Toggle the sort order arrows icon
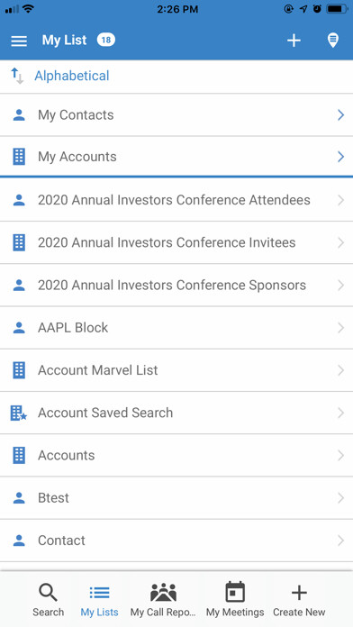Image resolution: width=353 pixels, height=627 pixels. (17, 76)
